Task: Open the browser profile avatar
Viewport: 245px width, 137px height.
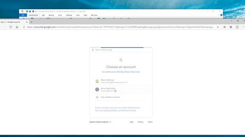Action: click(x=237, y=27)
